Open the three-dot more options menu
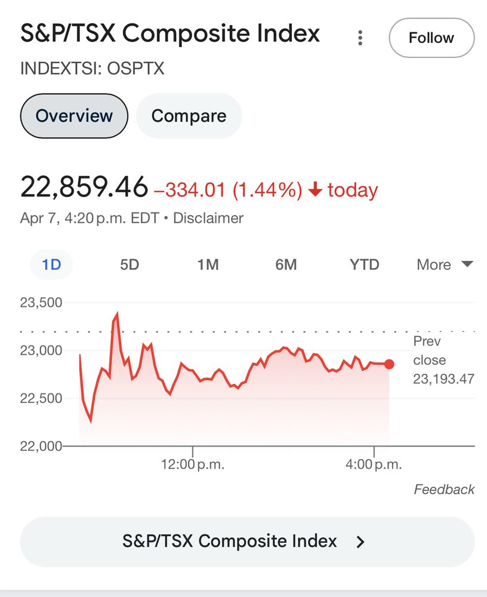This screenshot has height=597, width=487. (x=360, y=38)
